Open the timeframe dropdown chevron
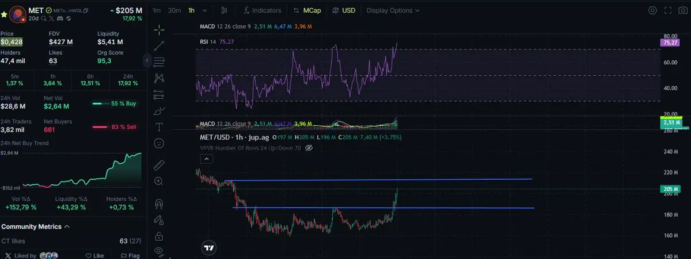 click(205, 10)
